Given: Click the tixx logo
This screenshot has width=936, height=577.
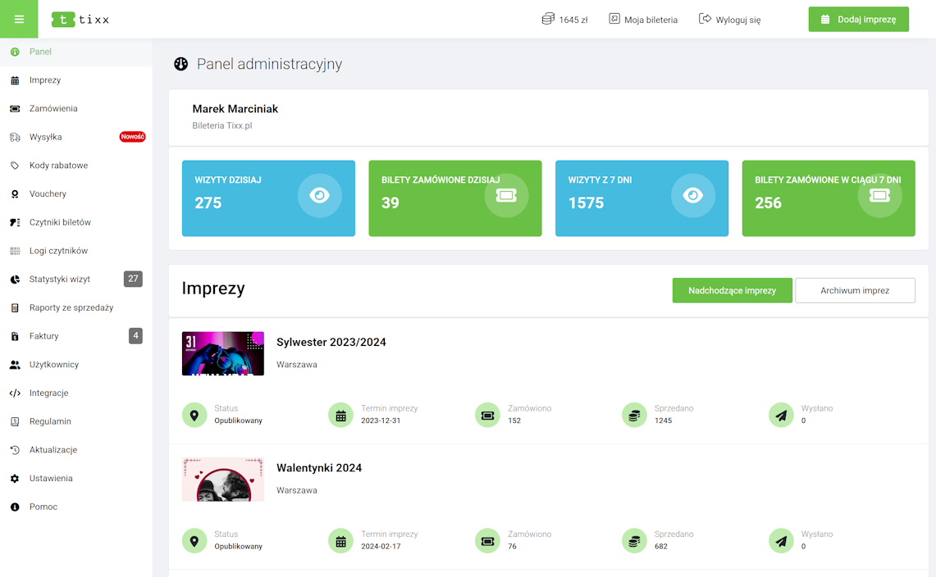Looking at the screenshot, I should click(x=80, y=19).
